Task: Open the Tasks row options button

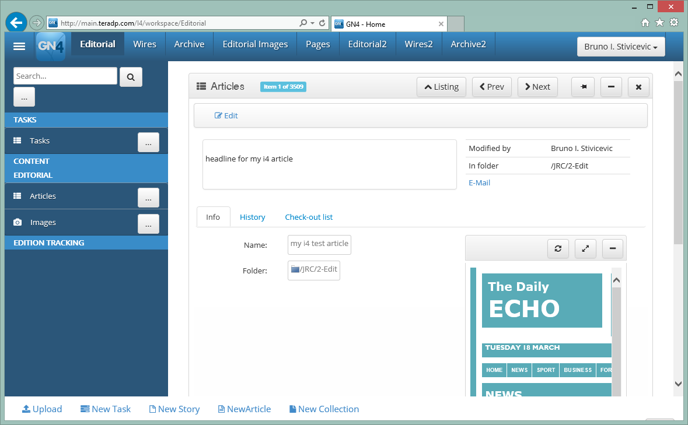Action: [x=148, y=142]
